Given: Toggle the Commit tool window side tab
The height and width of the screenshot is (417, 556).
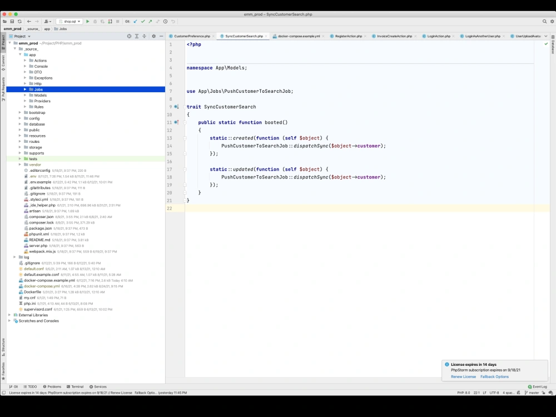Looking at the screenshot, I should pos(3,63).
